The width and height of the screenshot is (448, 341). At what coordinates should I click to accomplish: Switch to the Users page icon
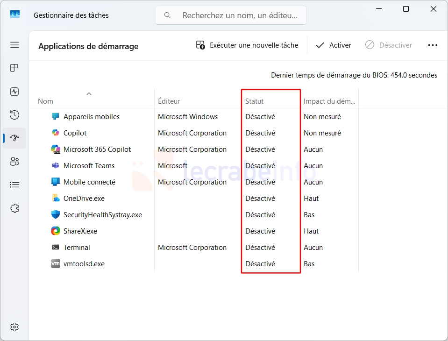pyautogui.click(x=14, y=162)
